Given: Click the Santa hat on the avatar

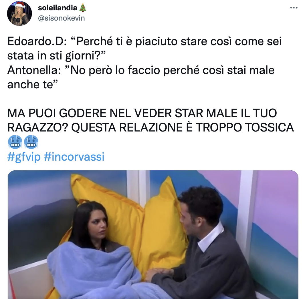Looking at the screenshot, I should [21, 5].
